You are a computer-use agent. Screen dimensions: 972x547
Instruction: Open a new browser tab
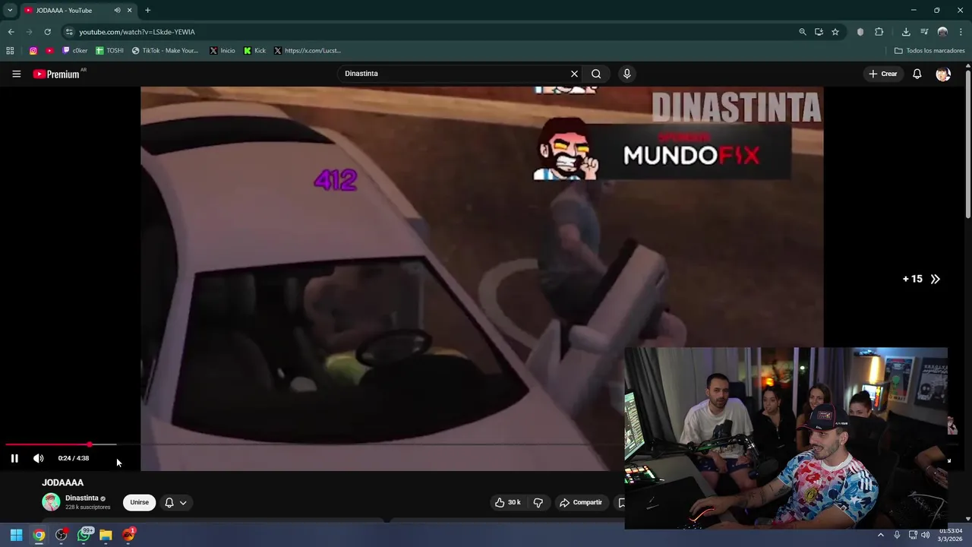(x=147, y=10)
